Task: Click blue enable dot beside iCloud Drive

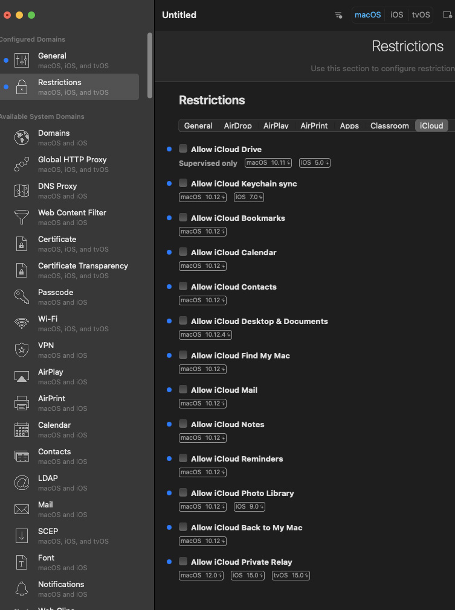Action: 169,149
